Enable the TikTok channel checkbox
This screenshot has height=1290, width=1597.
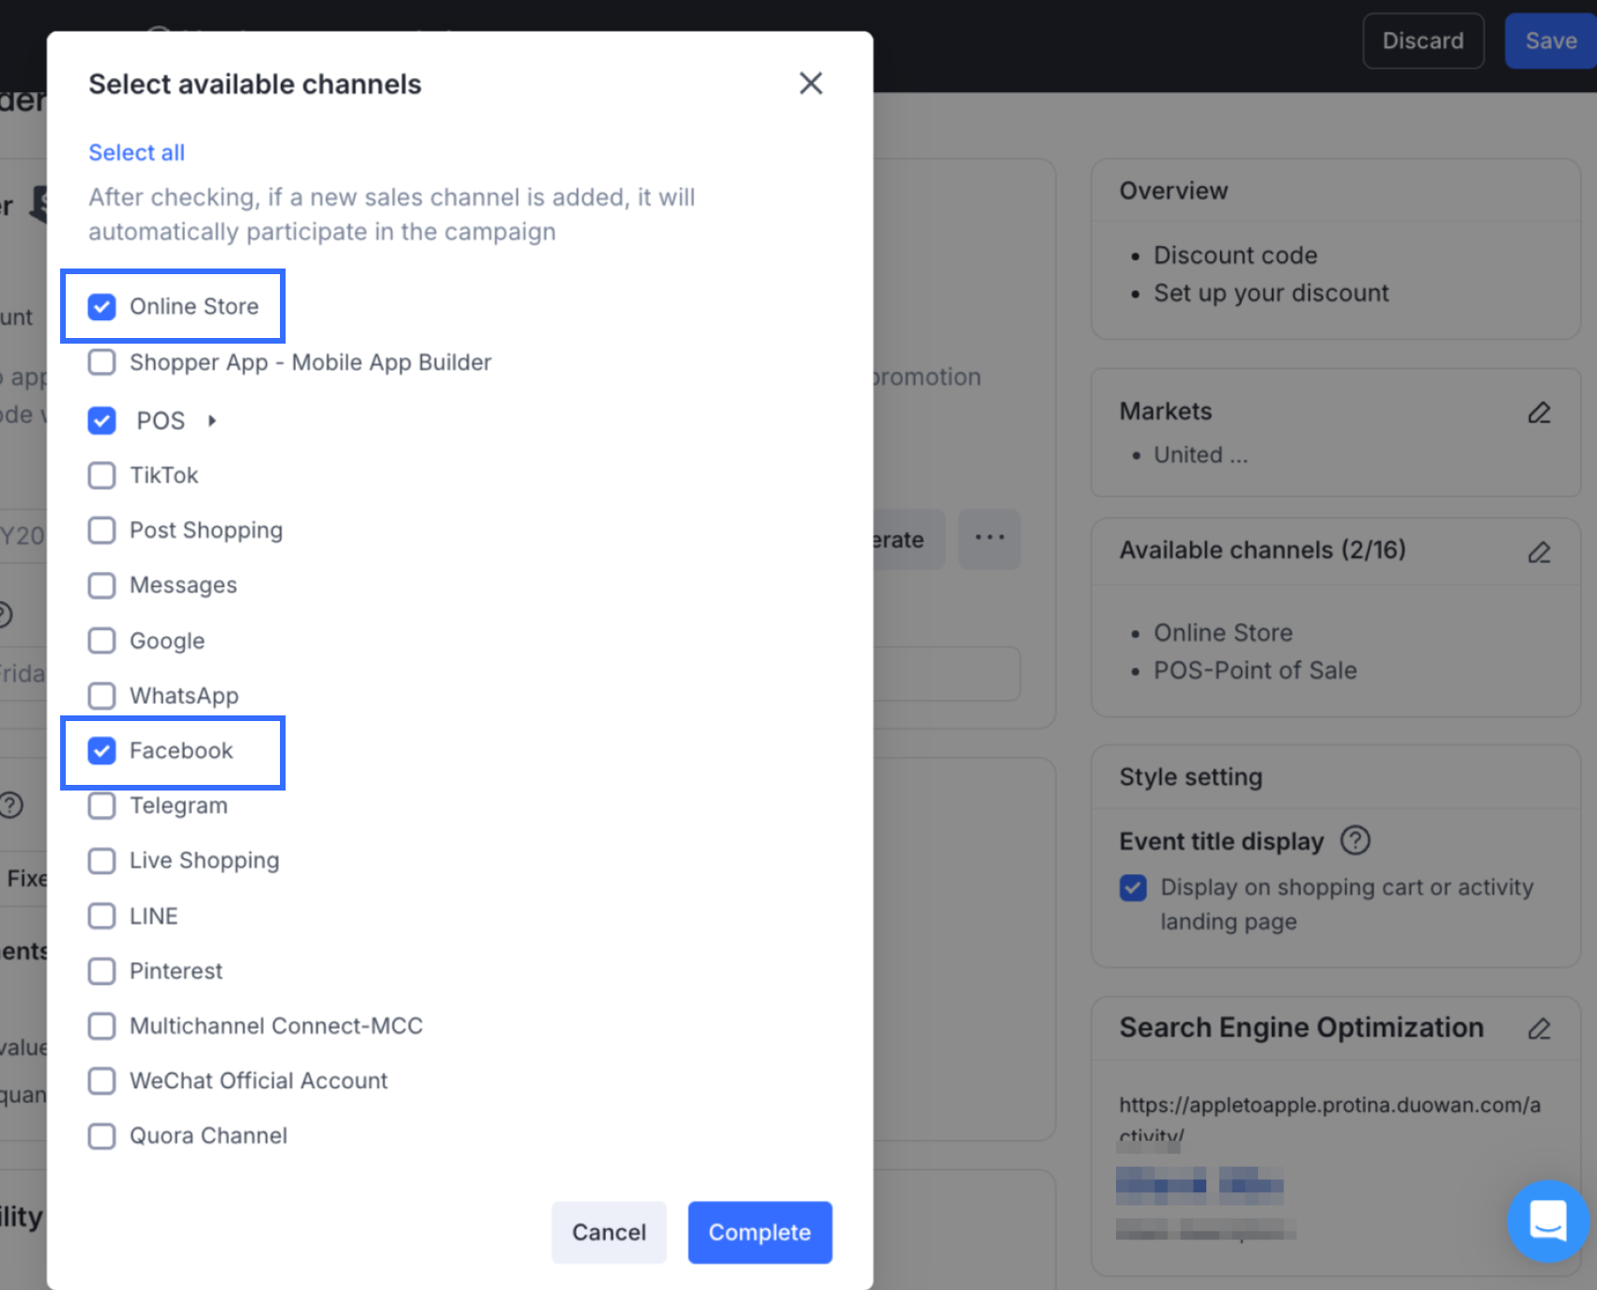click(102, 476)
